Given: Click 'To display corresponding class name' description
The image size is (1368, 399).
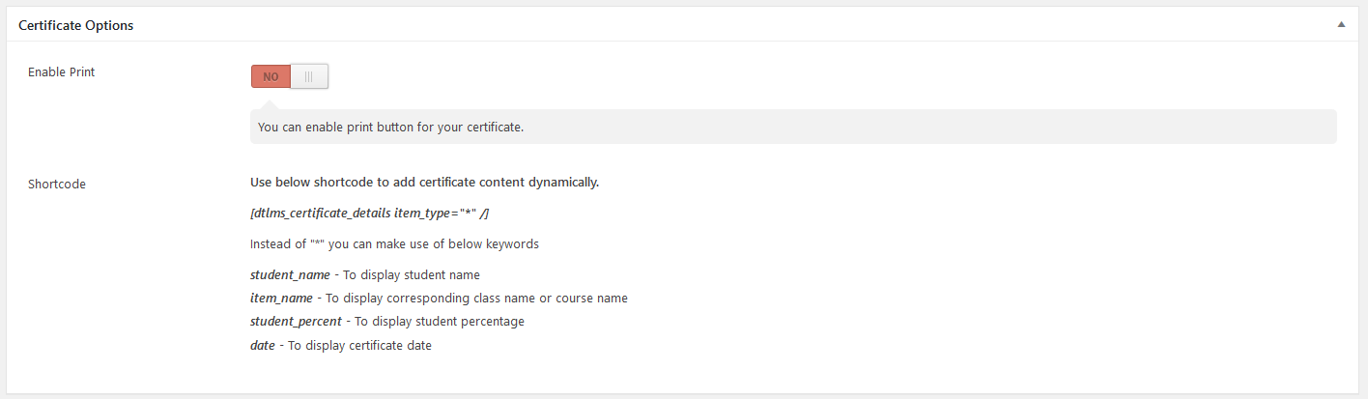Looking at the screenshot, I should click(x=476, y=299).
